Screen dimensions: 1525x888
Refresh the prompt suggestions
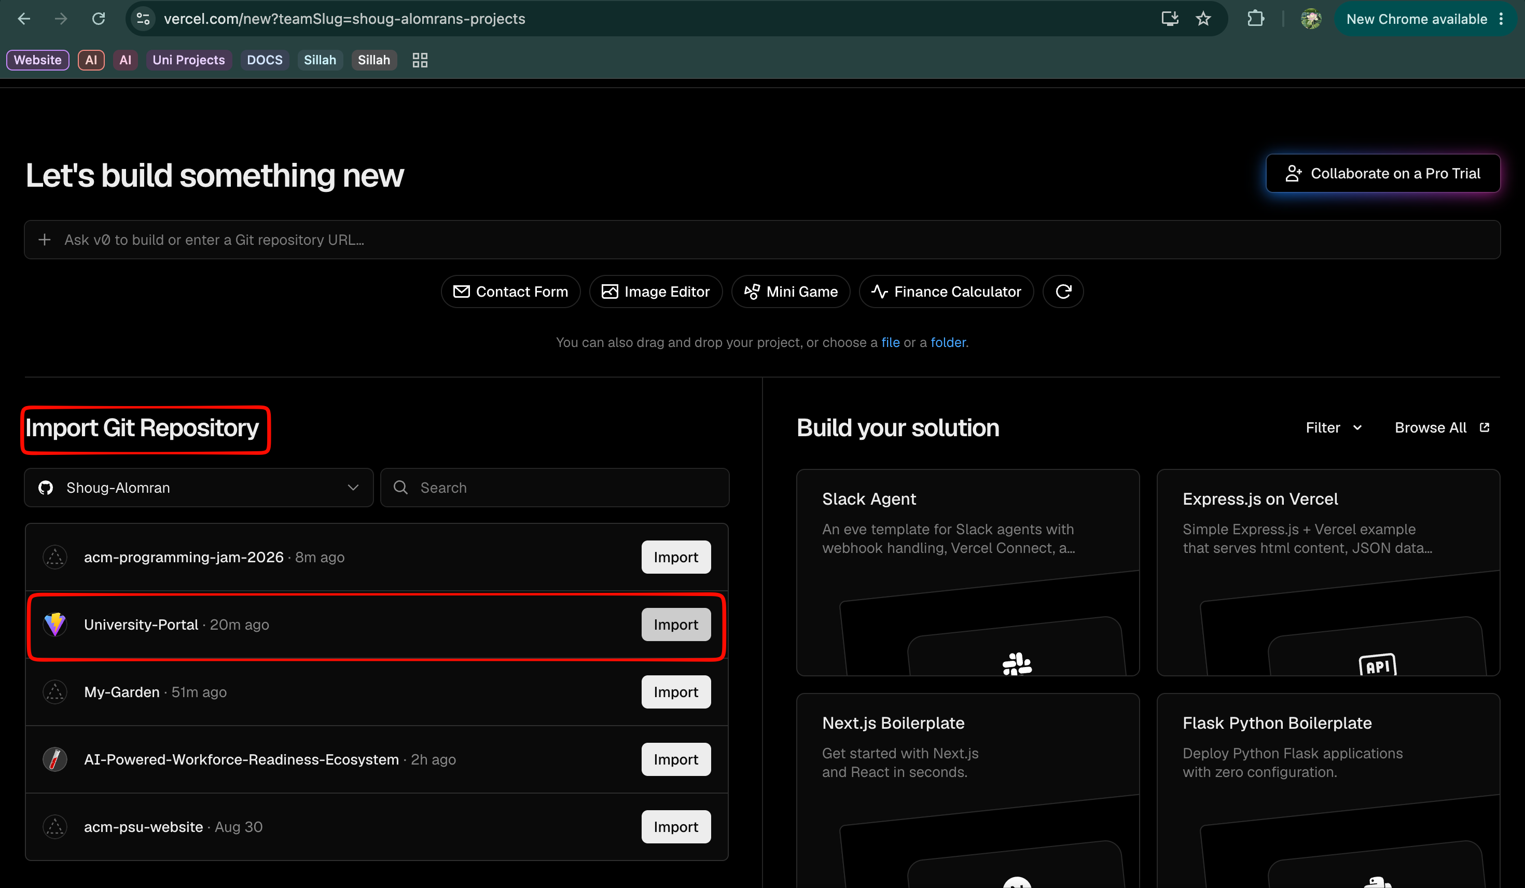tap(1063, 292)
